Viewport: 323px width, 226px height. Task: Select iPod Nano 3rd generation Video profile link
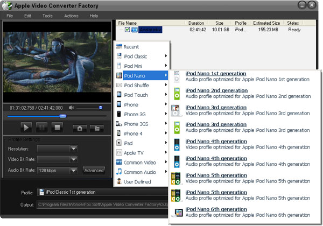(216, 108)
